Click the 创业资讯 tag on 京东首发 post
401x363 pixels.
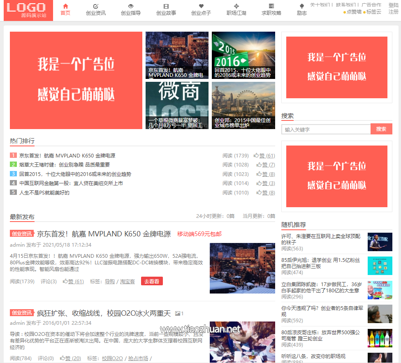point(22,234)
